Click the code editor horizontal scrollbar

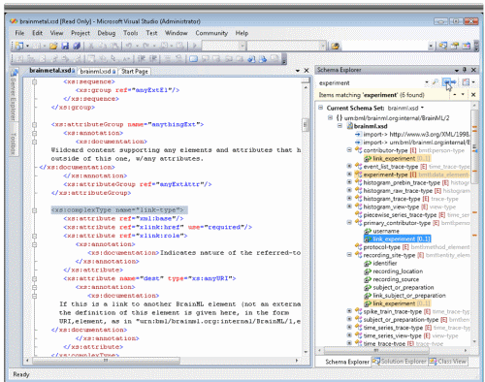(162, 360)
